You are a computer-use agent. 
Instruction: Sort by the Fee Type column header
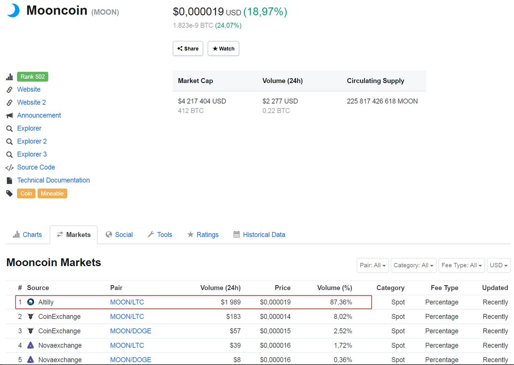[445, 288]
